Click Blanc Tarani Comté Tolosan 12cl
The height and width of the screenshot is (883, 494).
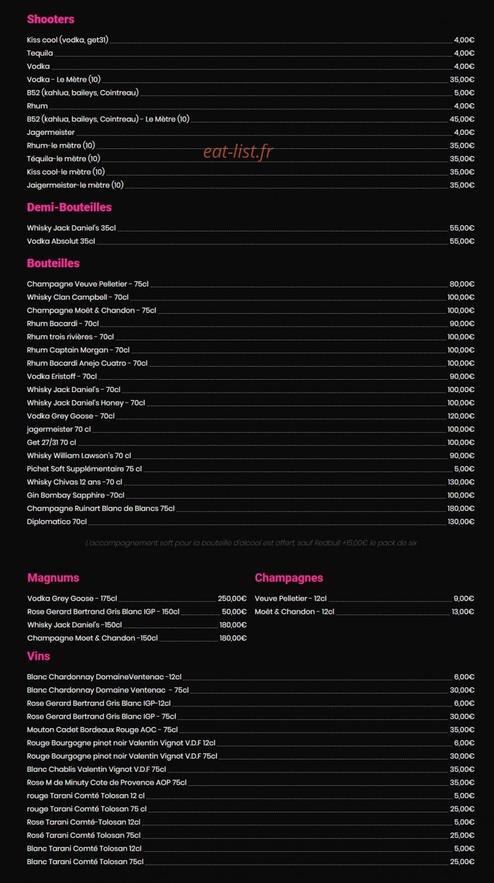click(251, 849)
